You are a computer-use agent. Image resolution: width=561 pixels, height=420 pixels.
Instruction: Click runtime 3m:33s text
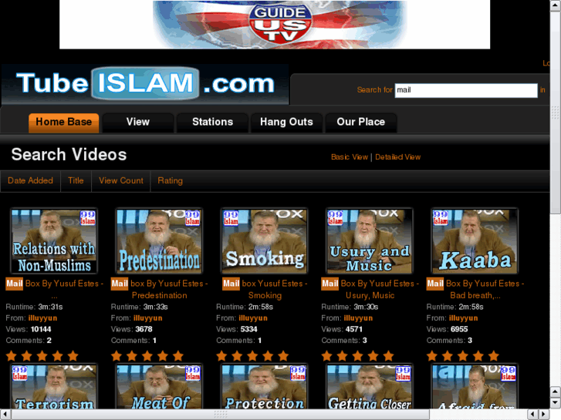click(x=156, y=307)
